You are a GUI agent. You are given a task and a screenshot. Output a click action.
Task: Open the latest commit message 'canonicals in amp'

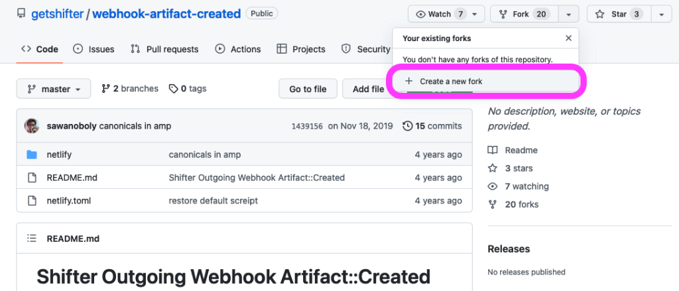coord(135,127)
